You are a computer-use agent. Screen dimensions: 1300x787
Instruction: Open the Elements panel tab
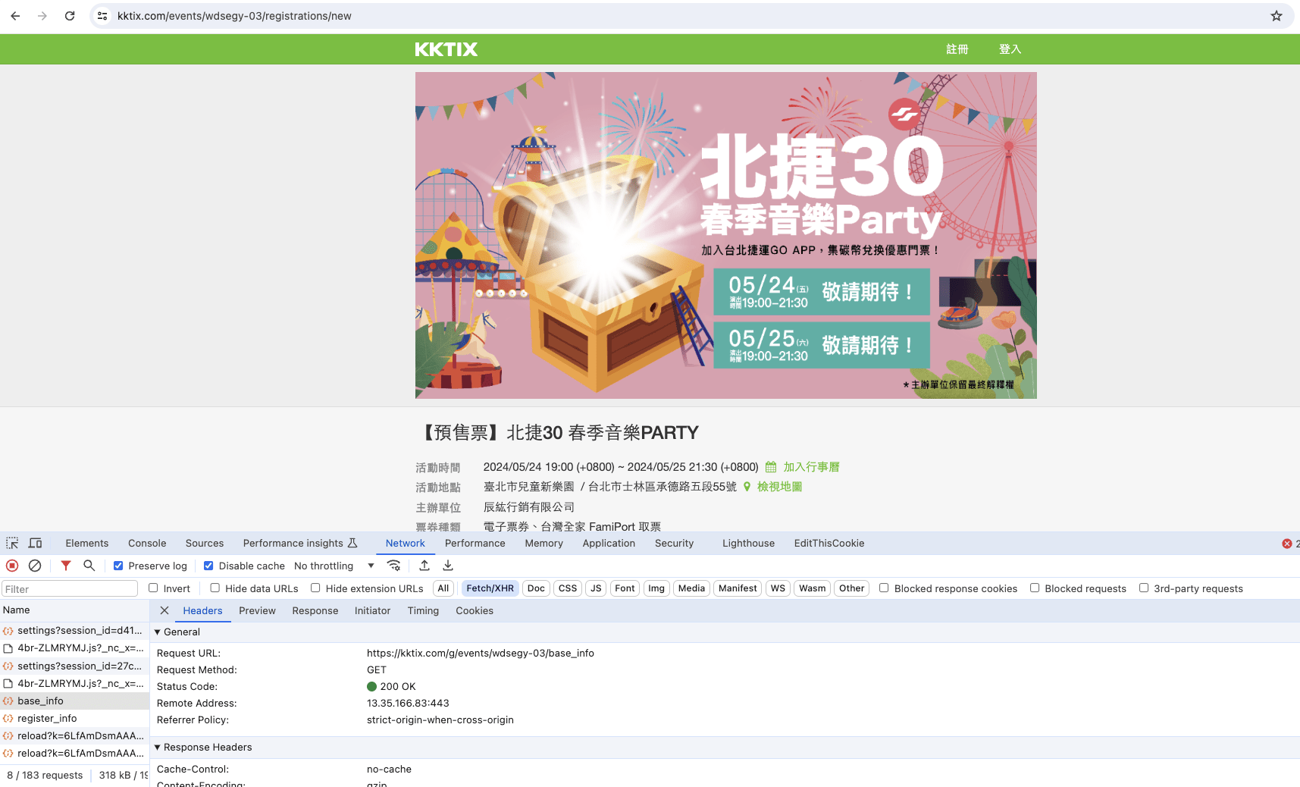click(87, 543)
